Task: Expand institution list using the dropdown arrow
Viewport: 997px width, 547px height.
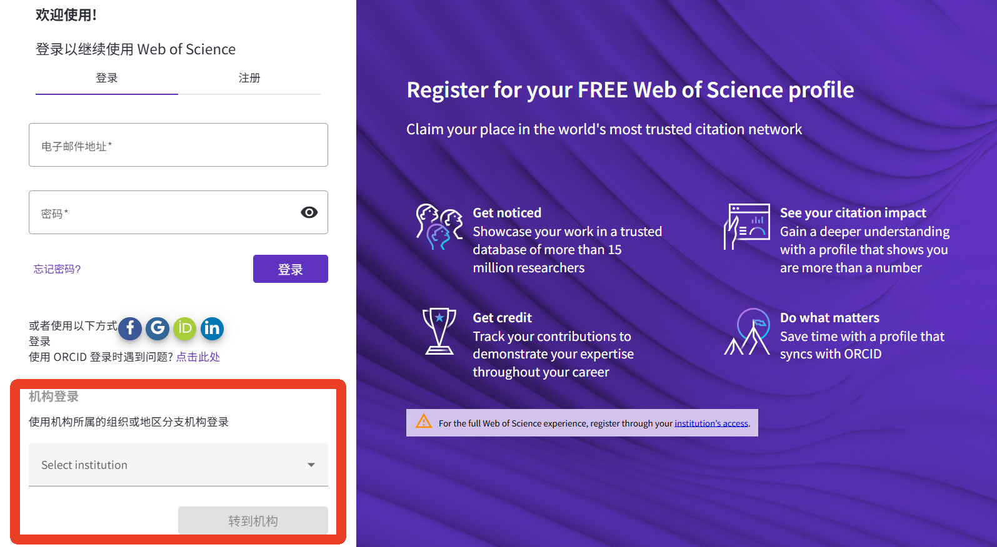Action: click(311, 465)
